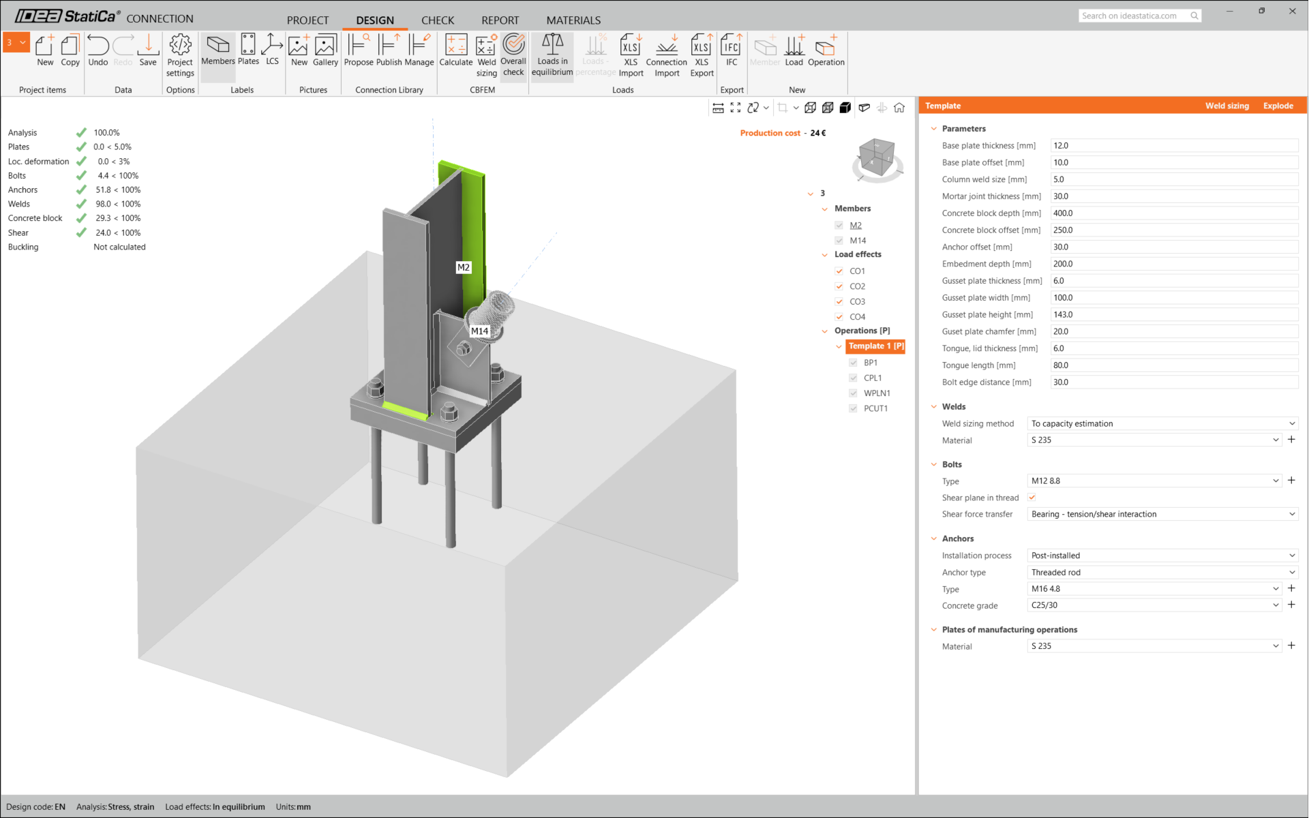
Task: Switch to the CHECK tab
Action: click(437, 20)
